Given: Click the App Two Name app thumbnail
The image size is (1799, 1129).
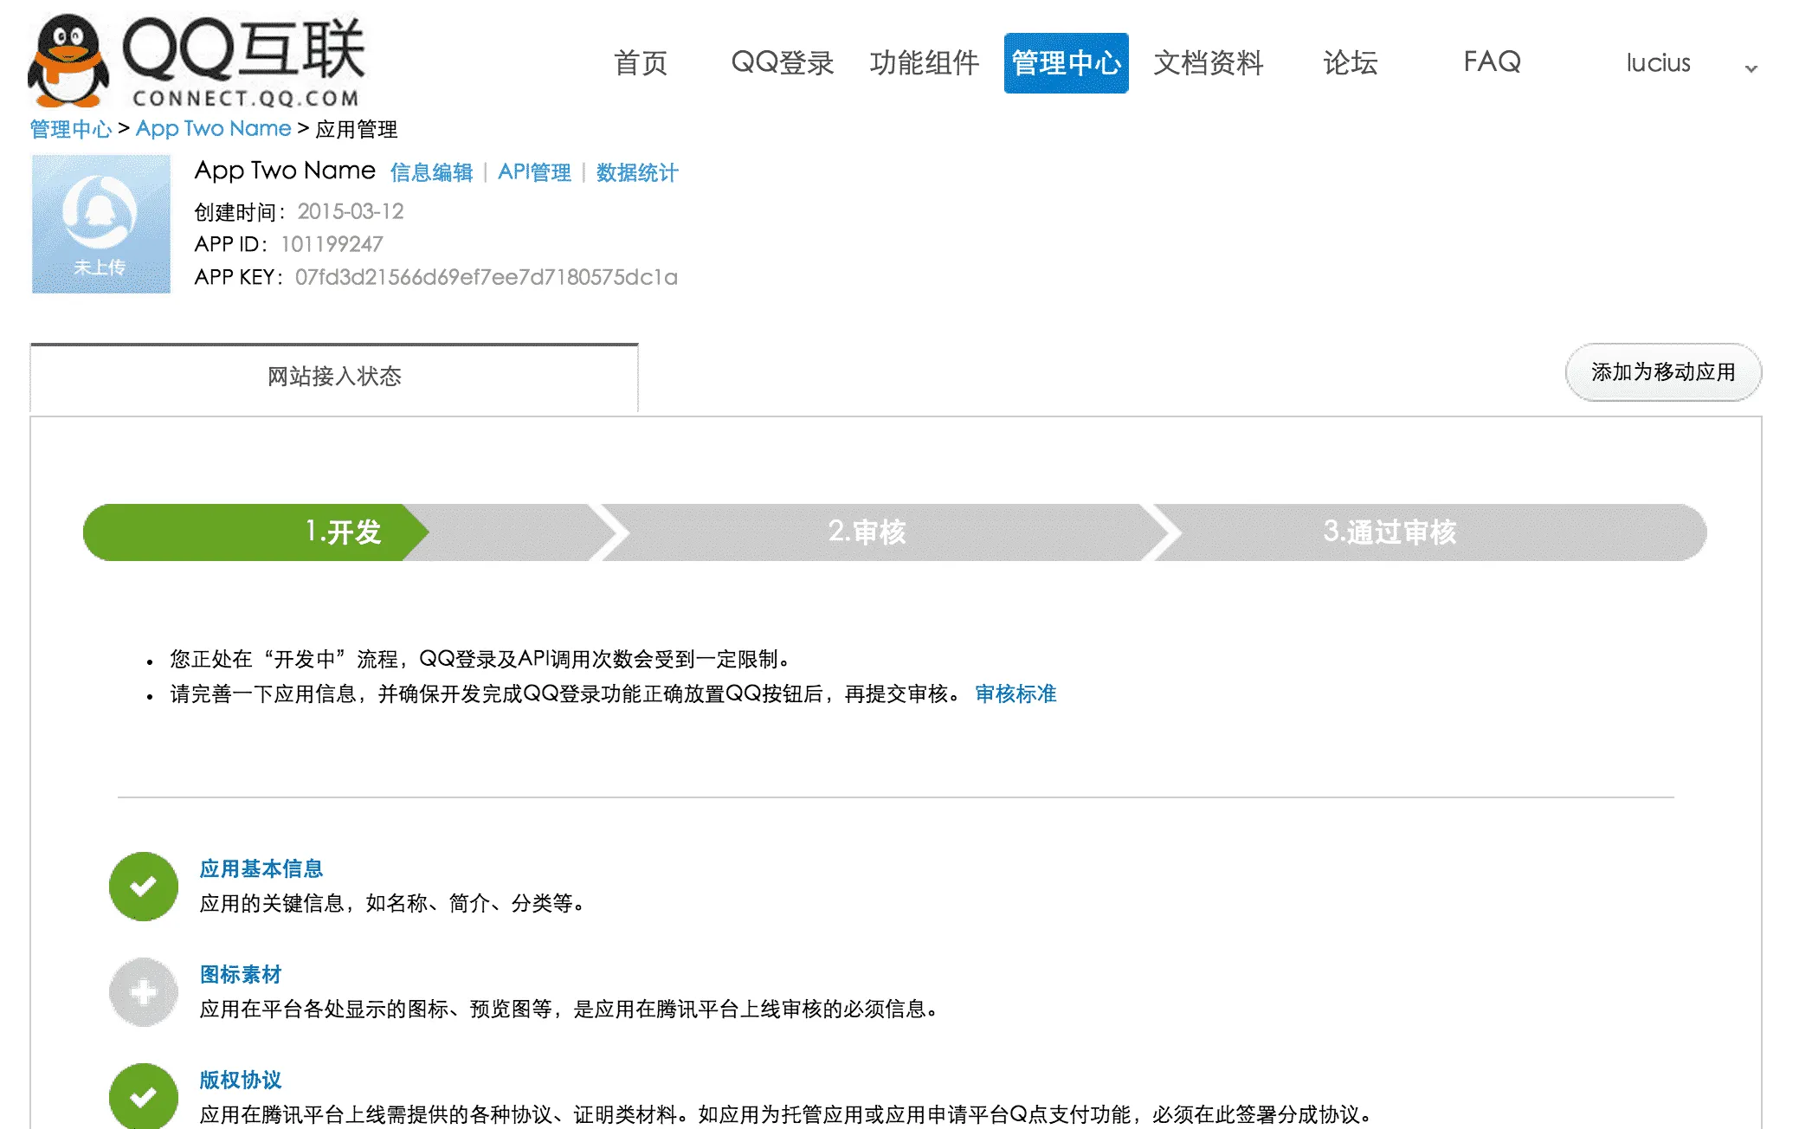Looking at the screenshot, I should pos(101,224).
